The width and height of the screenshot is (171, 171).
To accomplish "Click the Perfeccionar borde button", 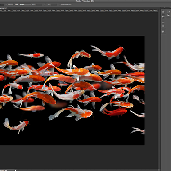I will click(66, 5).
